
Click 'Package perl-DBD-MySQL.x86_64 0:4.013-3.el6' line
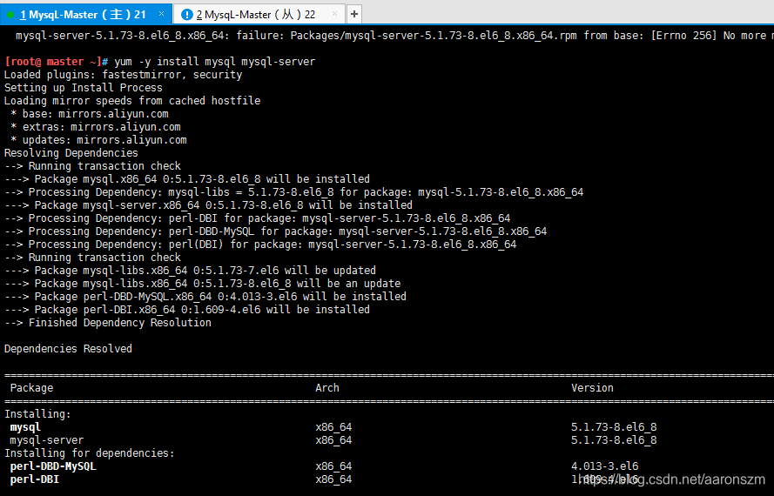point(205,297)
